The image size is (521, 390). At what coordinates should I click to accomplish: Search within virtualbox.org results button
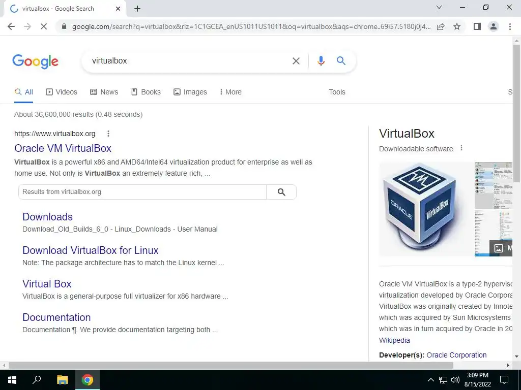pos(281,192)
